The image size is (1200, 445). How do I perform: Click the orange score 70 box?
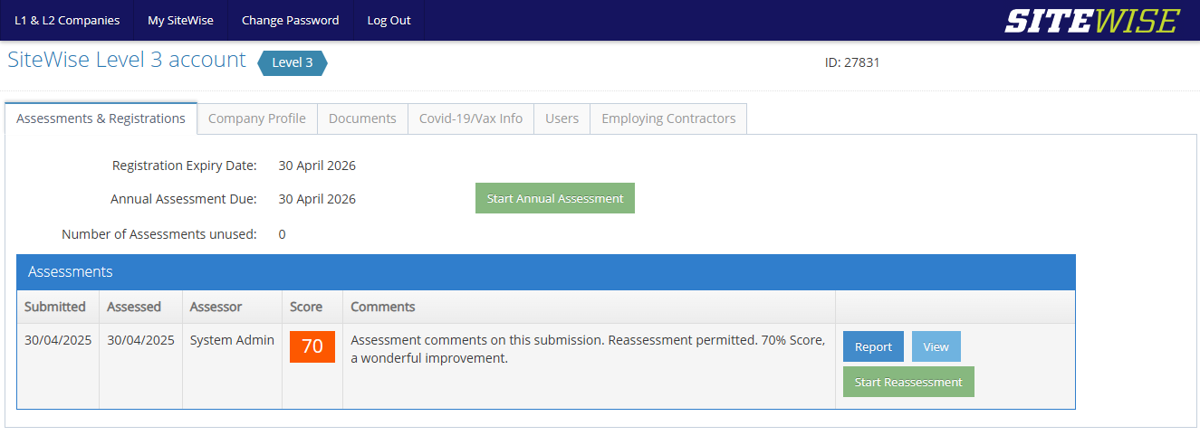(x=312, y=346)
